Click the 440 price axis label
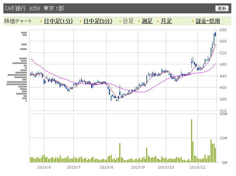The width and height of the screenshot is (236, 176). (x=223, y=76)
